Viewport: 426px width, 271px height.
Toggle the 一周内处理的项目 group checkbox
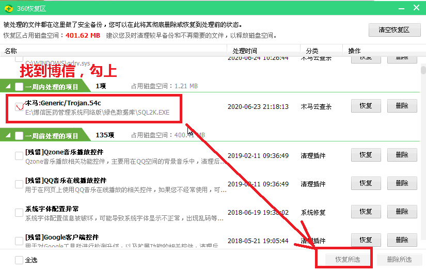(19, 87)
